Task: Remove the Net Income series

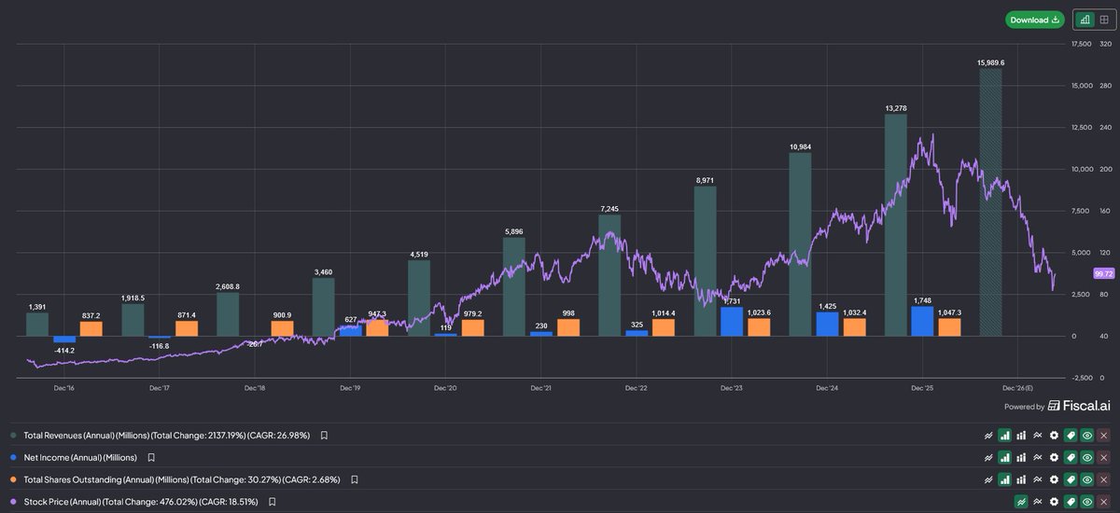Action: point(1104,458)
